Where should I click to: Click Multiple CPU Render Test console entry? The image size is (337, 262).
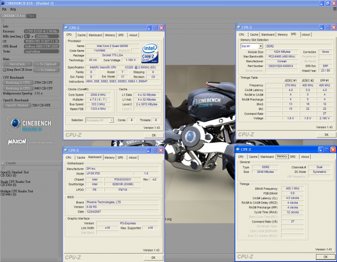17,193
